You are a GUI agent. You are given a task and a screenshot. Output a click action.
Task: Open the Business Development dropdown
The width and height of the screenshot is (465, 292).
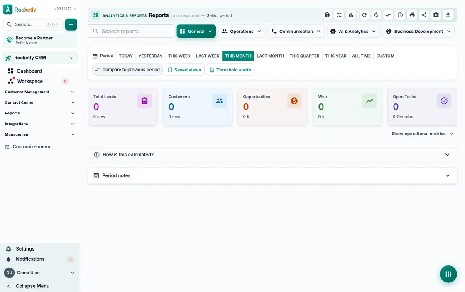(x=418, y=32)
